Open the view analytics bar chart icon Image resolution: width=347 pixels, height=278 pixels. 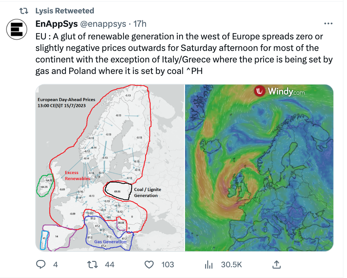click(209, 264)
